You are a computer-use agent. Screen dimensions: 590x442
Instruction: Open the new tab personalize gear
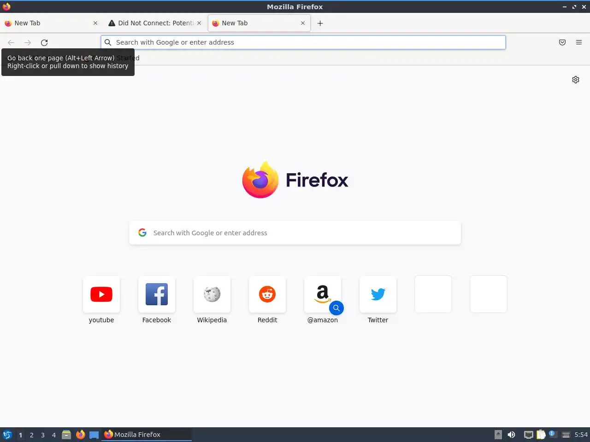(576, 80)
